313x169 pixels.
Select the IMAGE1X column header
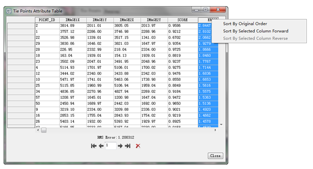point(73,20)
